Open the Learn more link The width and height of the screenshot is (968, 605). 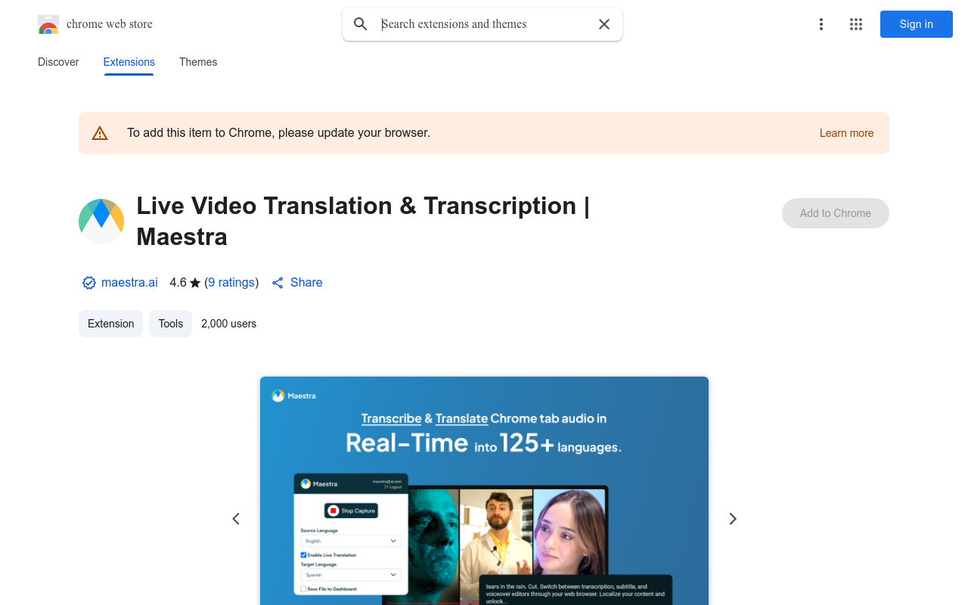coord(846,133)
